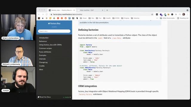
Task: Open Common recipes in the sidebar
Action: click(x=45, y=48)
